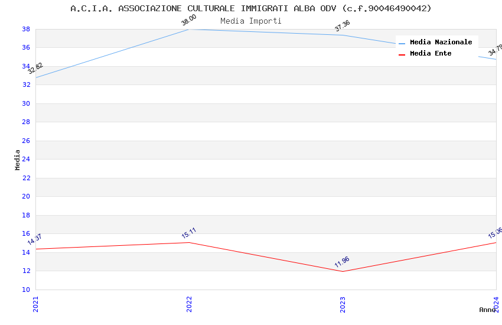Click the Anno axis title
This screenshot has height=325, width=502.
[487, 310]
